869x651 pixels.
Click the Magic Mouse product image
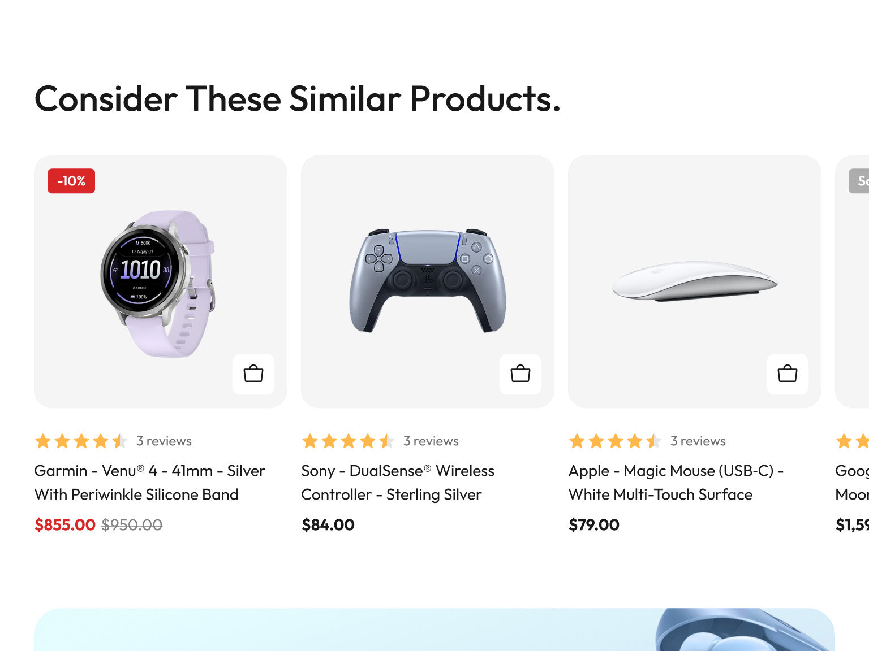(x=695, y=281)
